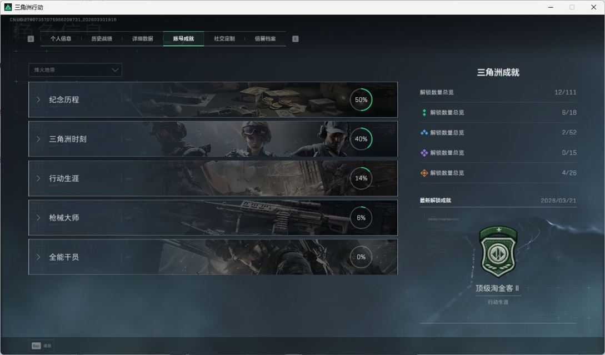Click the 50% progress ring of 纪念历程
Screen dimensions: 605x355
point(361,99)
